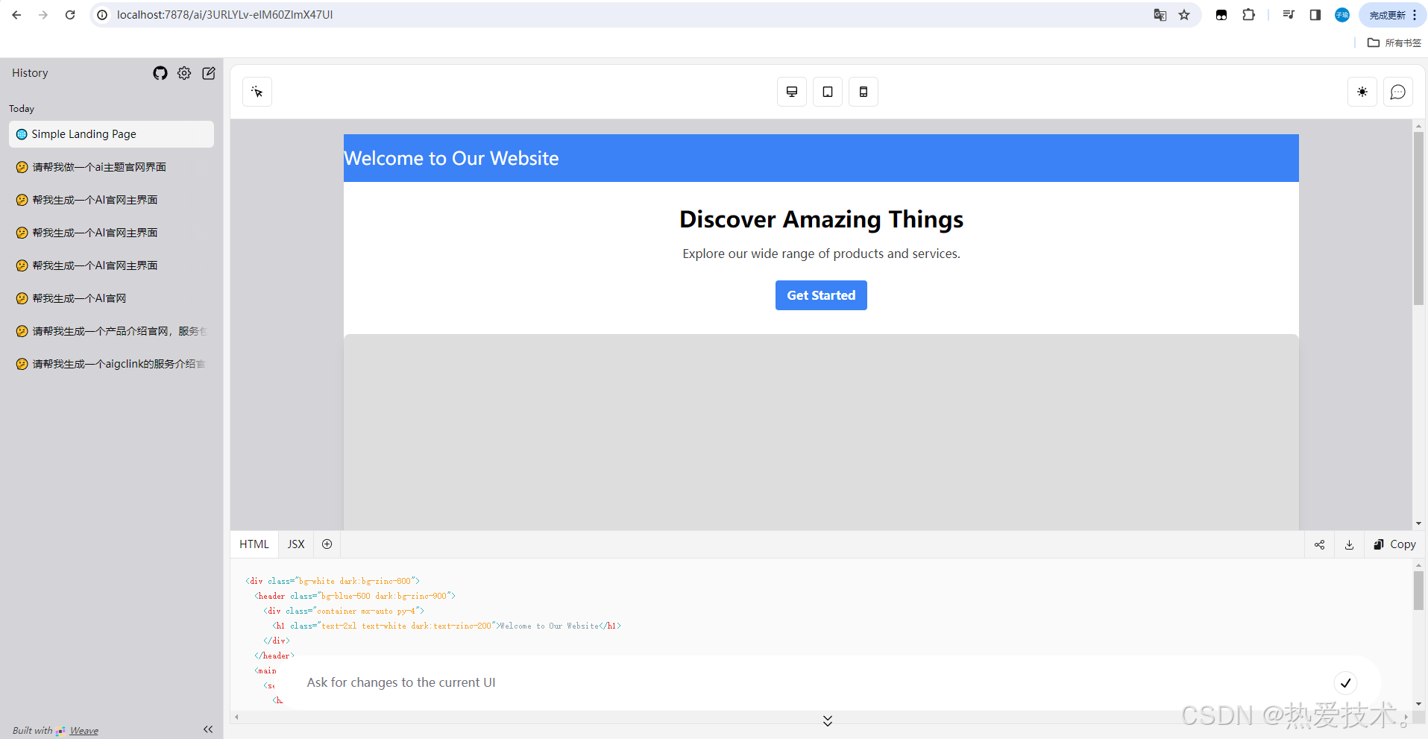Image resolution: width=1428 pixels, height=739 pixels.
Task: Reload the page with refresh icon
Action: pyautogui.click(x=70, y=15)
